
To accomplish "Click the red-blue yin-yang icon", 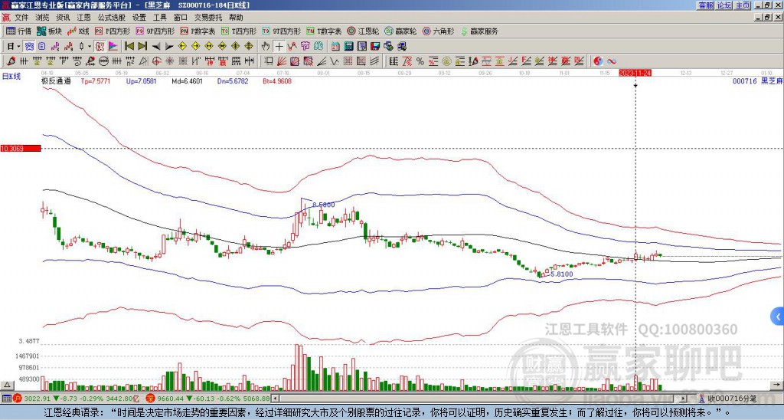I will click(x=598, y=61).
